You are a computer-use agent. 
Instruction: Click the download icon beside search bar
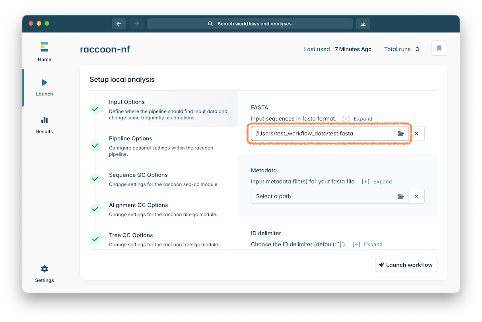click(363, 24)
